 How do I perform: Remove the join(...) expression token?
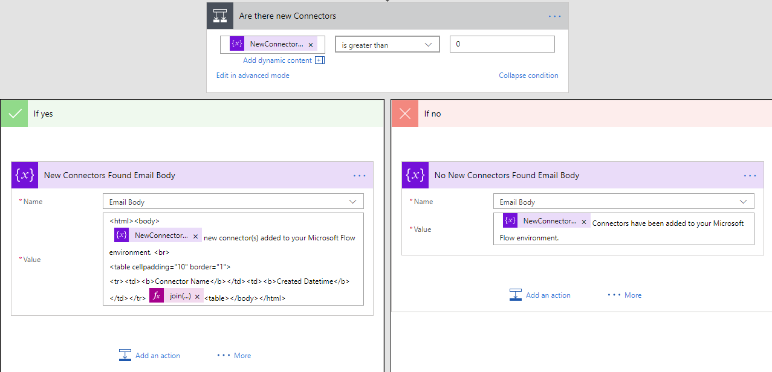tap(197, 297)
